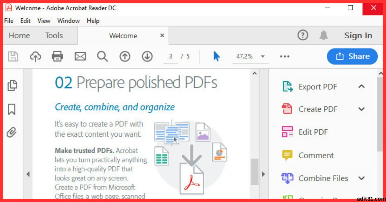Open Export PDF tool label
The image size is (386, 202).
[318, 87]
